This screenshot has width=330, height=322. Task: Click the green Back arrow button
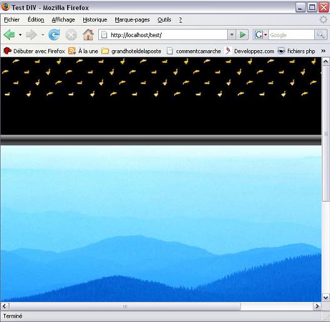(x=9, y=34)
